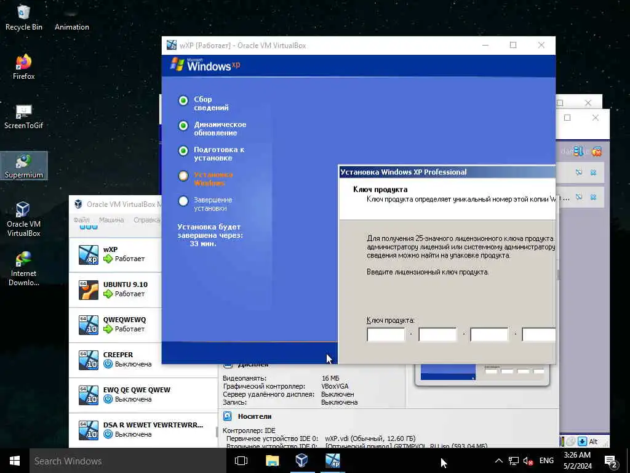This screenshot has width=630, height=473.
Task: Select the Animation desktop item
Action: point(72,18)
